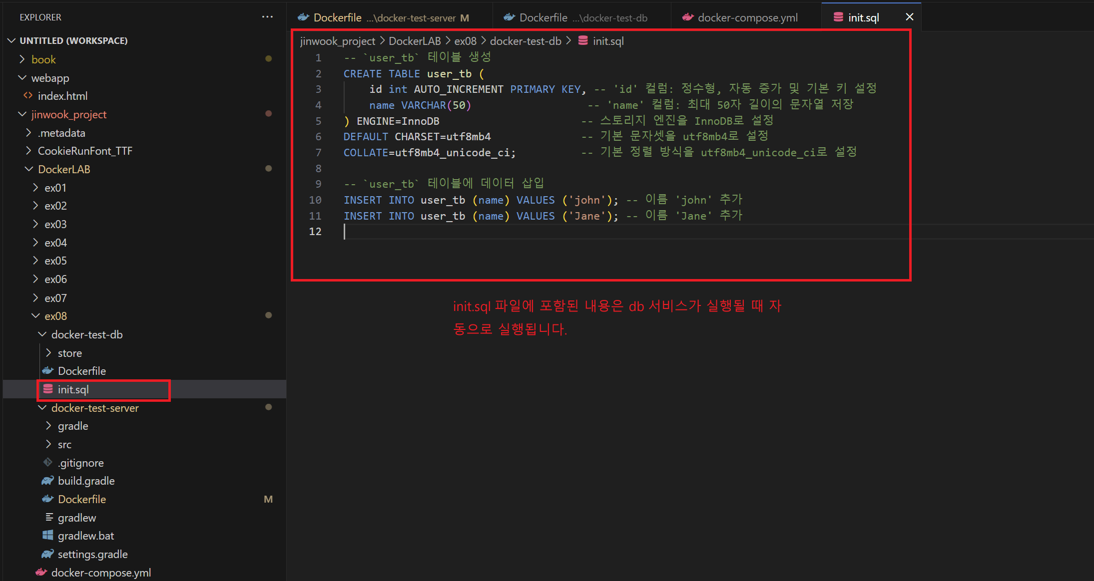Click the database icon in init.sql tab
This screenshot has height=581, width=1094.
838,17
